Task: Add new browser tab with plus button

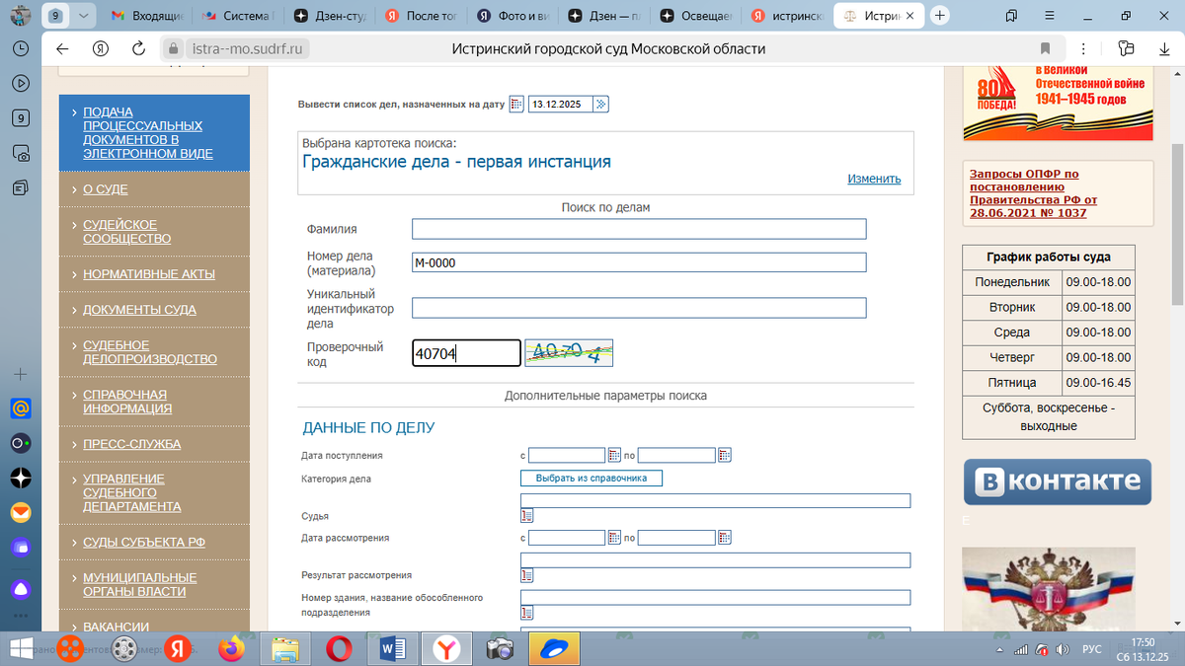Action: [x=940, y=16]
